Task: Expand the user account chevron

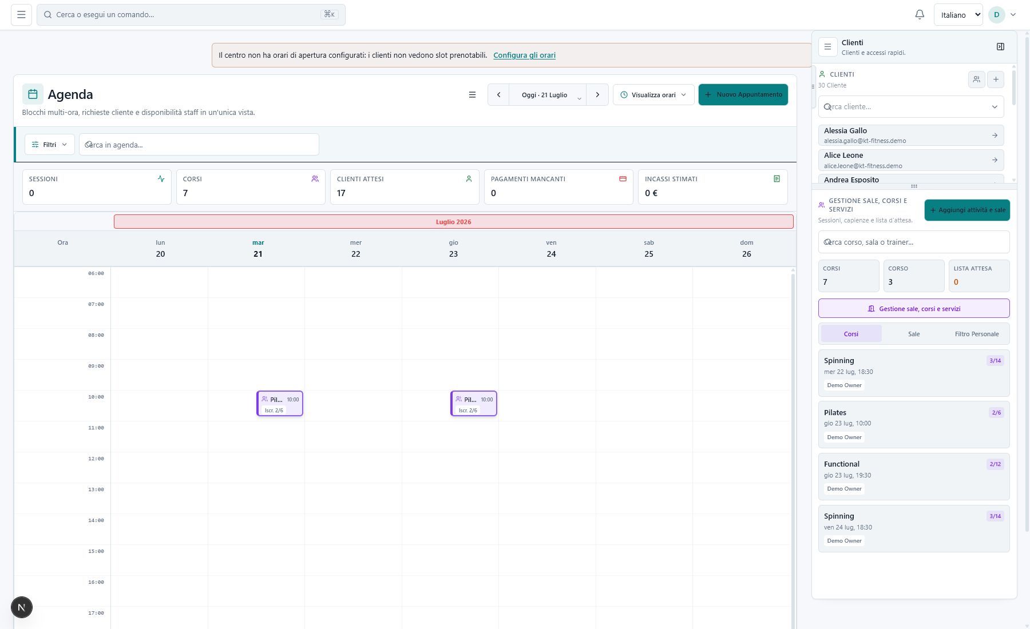Action: point(1013,15)
